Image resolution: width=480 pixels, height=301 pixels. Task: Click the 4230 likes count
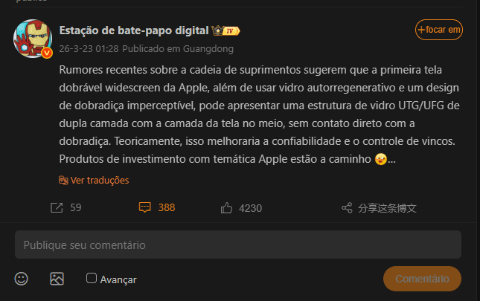click(250, 208)
